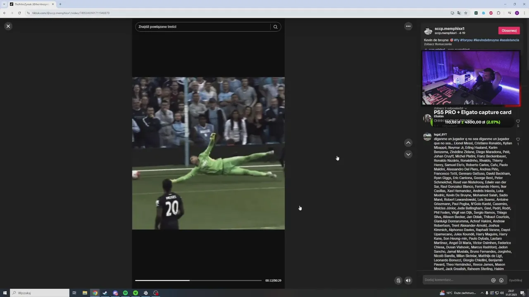Open Task View in taskbar

[x=74, y=293]
